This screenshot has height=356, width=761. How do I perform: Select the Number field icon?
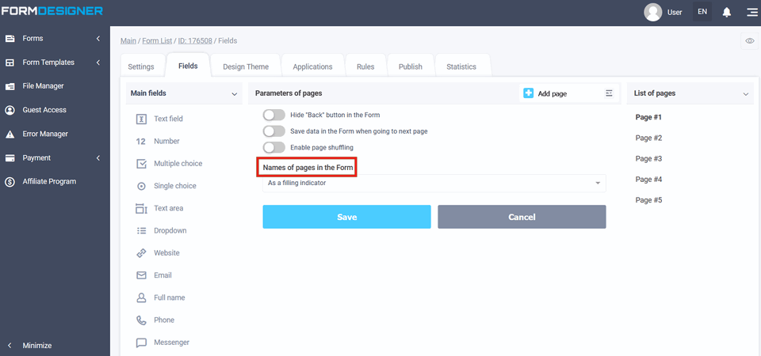[141, 142]
